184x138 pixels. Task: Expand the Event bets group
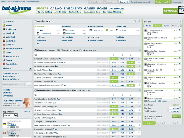(x=93, y=37)
